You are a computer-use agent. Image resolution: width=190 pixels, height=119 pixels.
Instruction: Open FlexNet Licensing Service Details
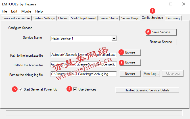click(x=147, y=90)
